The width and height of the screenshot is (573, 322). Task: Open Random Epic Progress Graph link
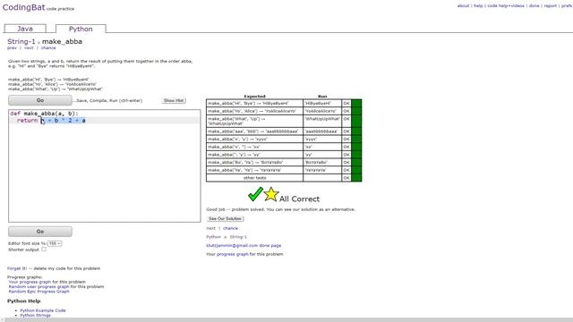(38, 292)
